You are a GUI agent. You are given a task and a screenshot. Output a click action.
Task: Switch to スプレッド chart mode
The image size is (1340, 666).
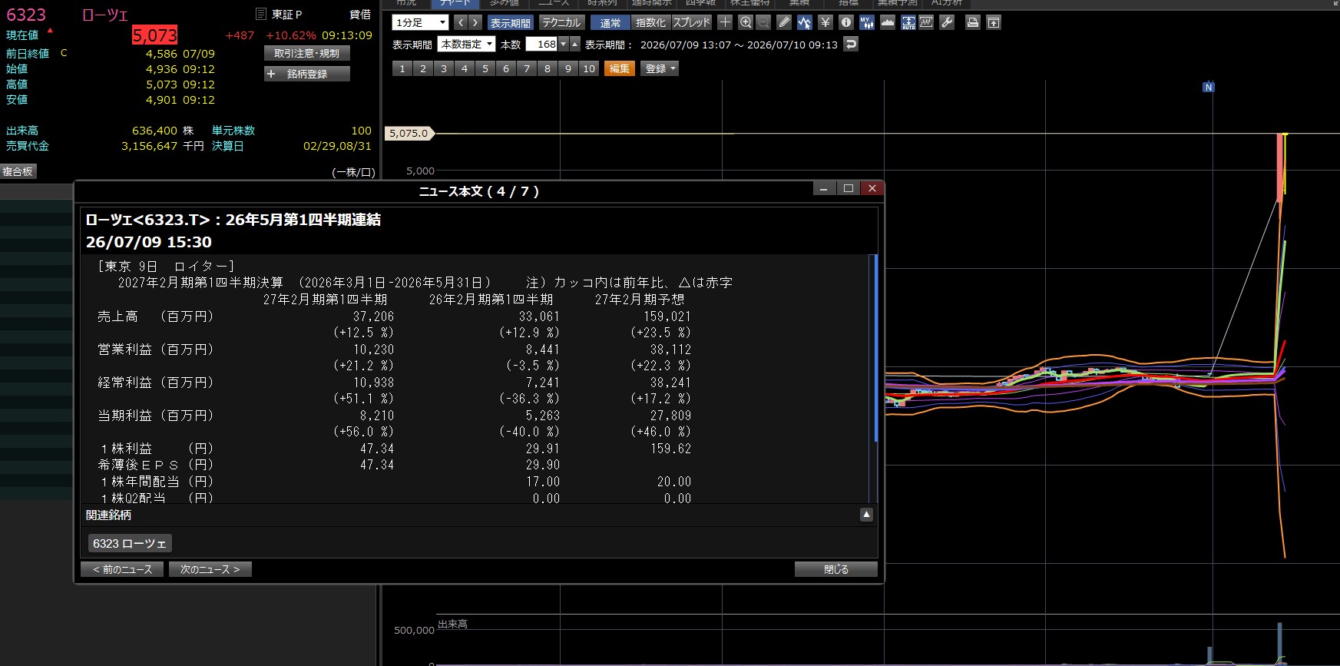(692, 22)
